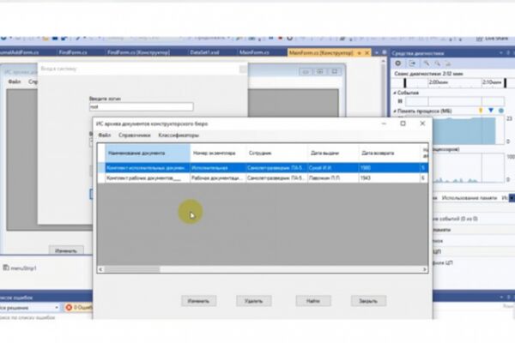This screenshot has width=515, height=343.
Task: Switch to the MainForm.cs code tab
Action: 254,52
